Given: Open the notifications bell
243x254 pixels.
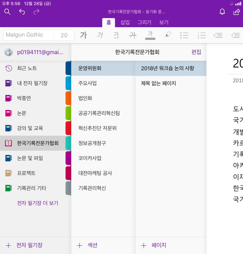Looking at the screenshot, I should 222,12.
